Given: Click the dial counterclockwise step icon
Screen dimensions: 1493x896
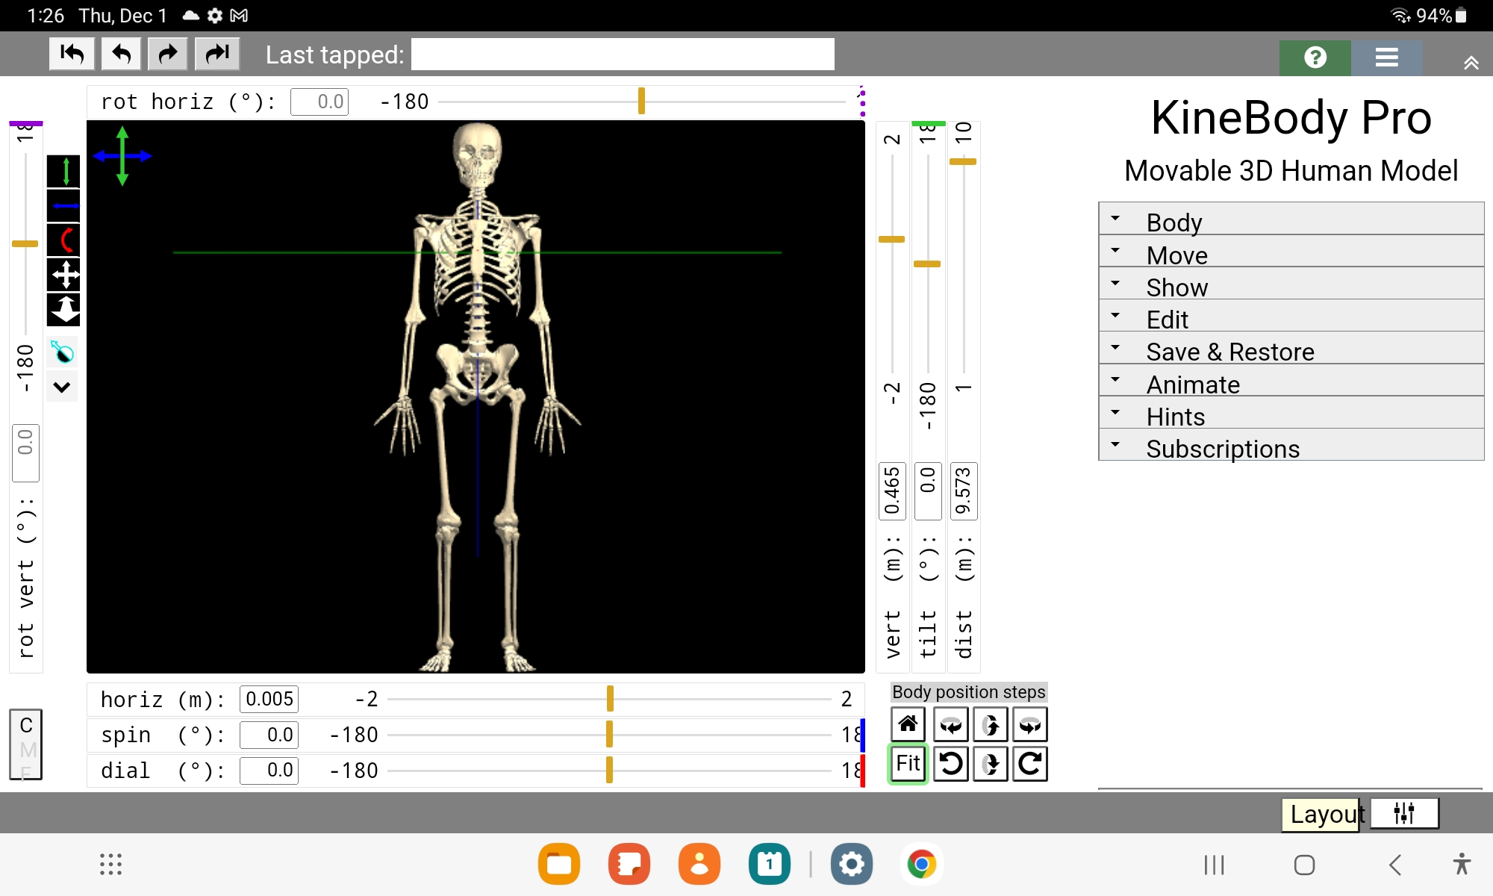Looking at the screenshot, I should click(950, 764).
